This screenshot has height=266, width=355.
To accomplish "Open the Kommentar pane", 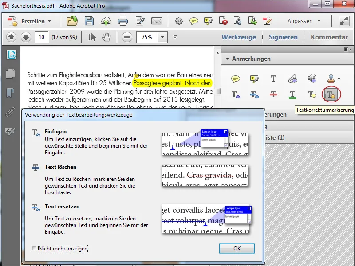I will coord(329,37).
